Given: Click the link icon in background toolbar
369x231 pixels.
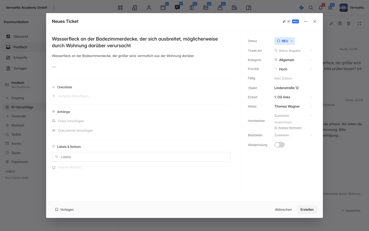Looking at the screenshot, I should click(x=331, y=23).
